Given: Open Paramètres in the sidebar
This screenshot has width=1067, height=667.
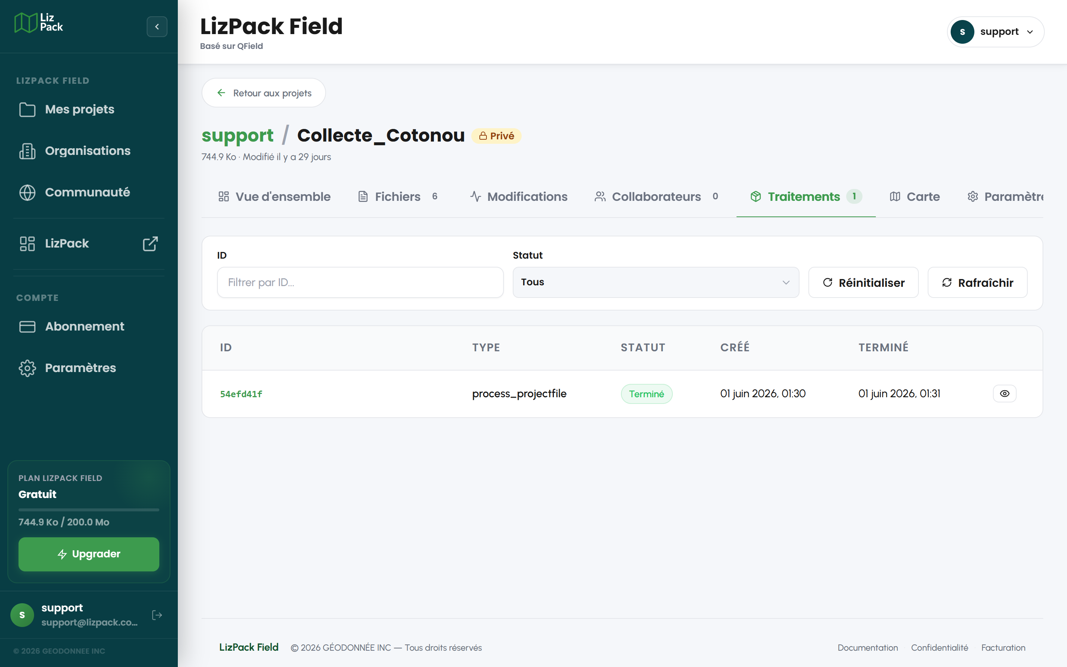Looking at the screenshot, I should click(89, 368).
